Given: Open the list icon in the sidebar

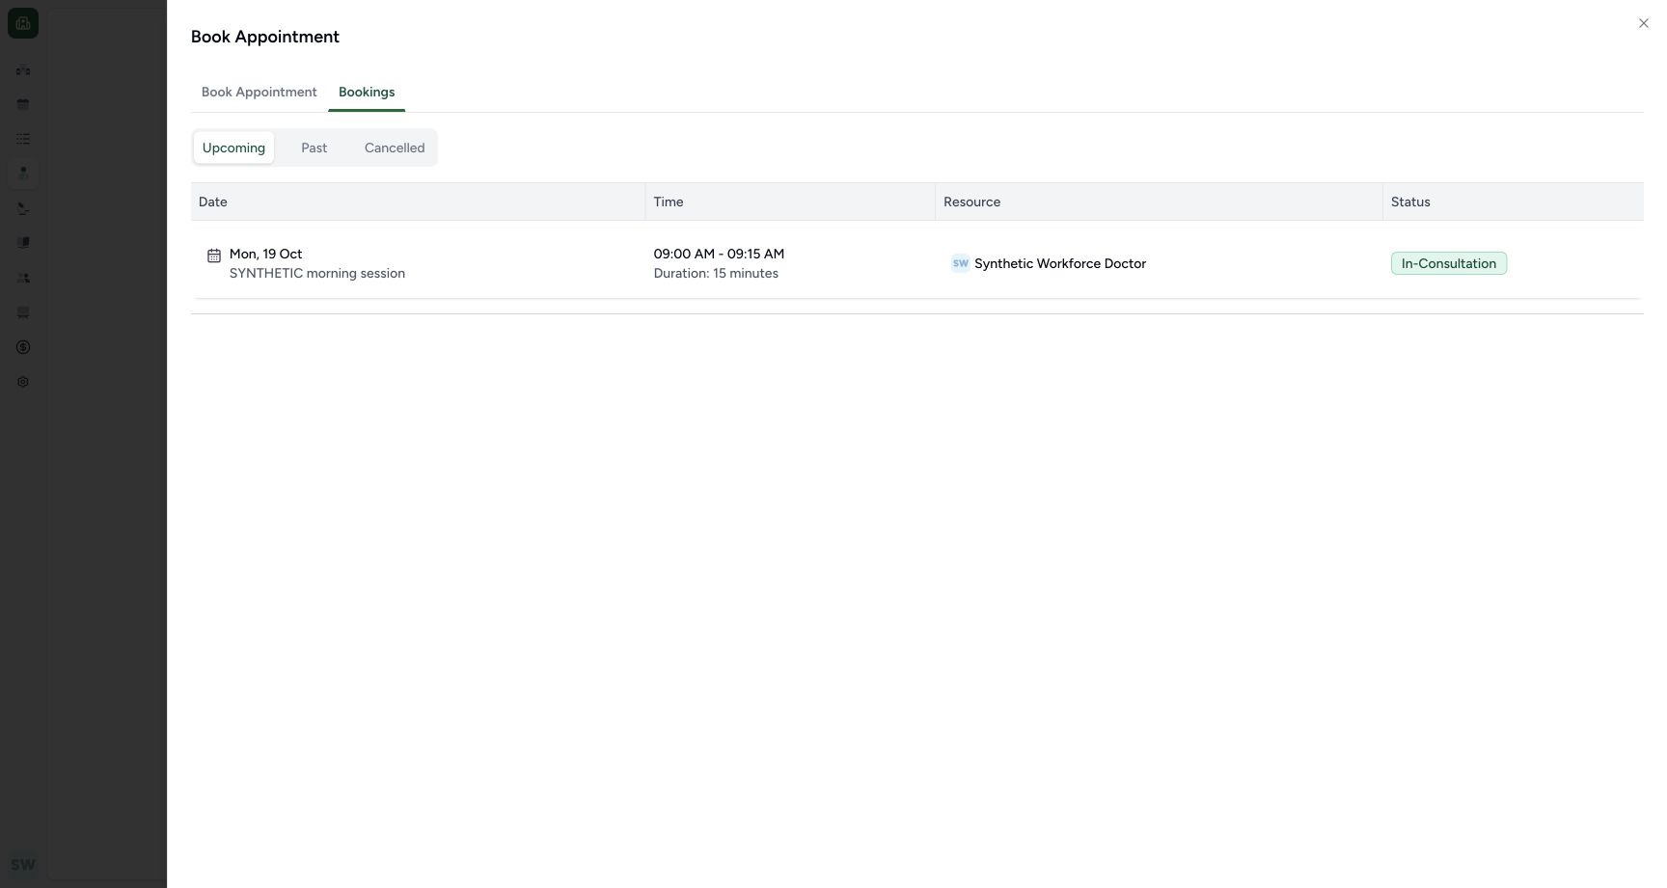Looking at the screenshot, I should click(x=23, y=139).
